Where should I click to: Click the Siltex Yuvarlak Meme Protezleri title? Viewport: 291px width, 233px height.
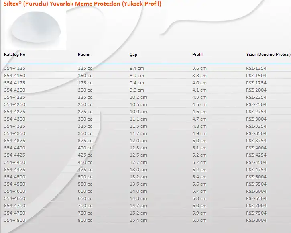tap(82, 4)
